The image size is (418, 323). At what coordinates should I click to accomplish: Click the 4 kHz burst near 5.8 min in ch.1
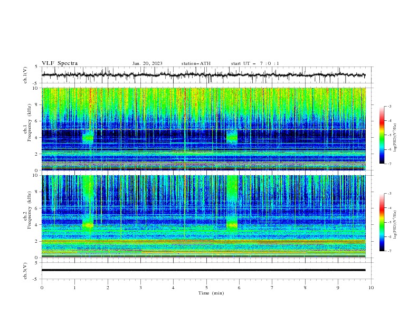click(x=232, y=137)
